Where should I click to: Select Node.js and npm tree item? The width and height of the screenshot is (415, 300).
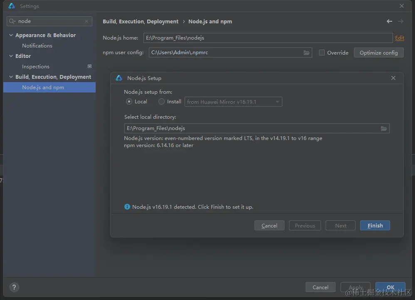pos(49,87)
